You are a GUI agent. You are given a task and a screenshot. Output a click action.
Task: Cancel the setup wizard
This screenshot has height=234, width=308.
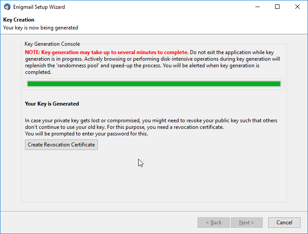click(284, 223)
